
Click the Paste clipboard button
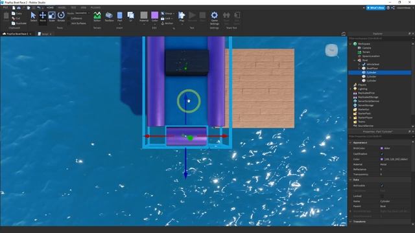coord(6,17)
